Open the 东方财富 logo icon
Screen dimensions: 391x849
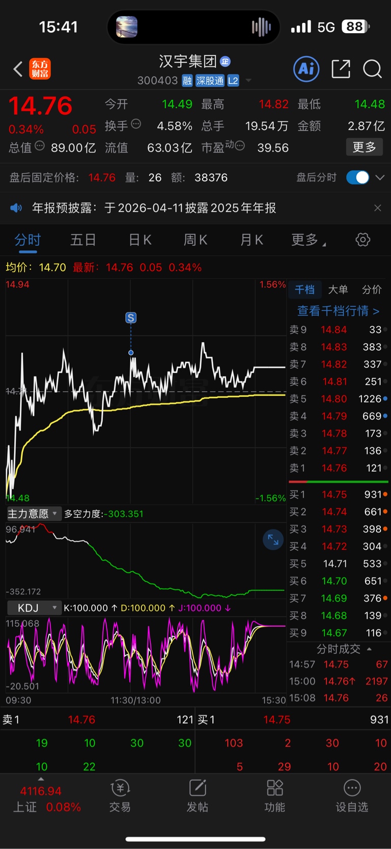(40, 69)
